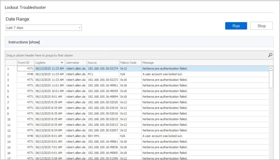Click row number 2 header
The image size is (280, 160).
(11, 74)
